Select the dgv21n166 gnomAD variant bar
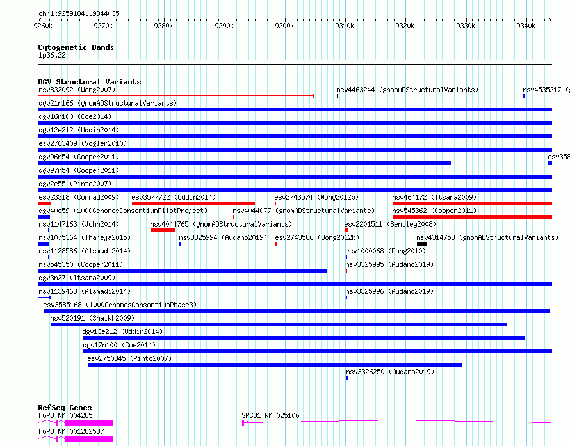570x446 pixels. tap(295, 109)
